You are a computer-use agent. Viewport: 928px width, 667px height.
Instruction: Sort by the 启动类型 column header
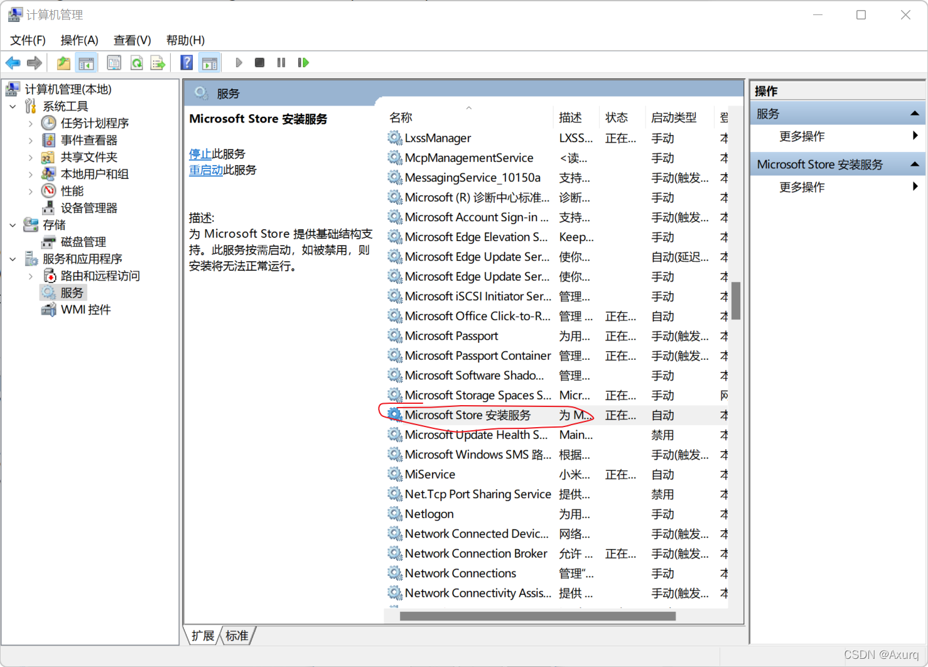pyautogui.click(x=679, y=117)
